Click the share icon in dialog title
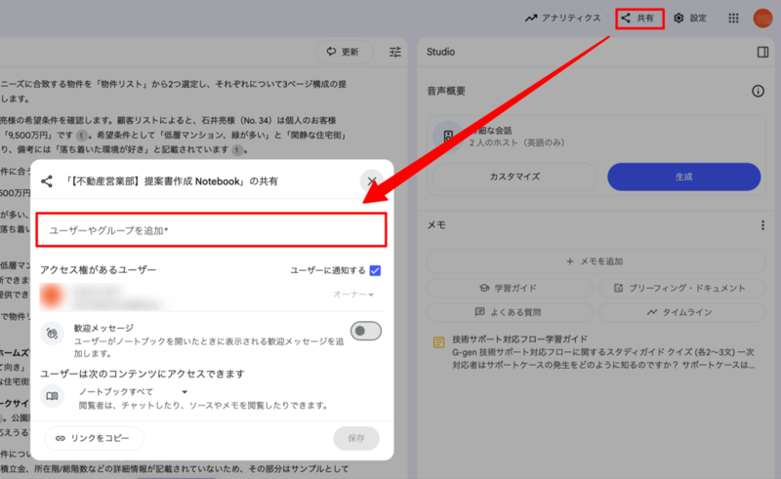Screen dimensions: 781x479 47,181
